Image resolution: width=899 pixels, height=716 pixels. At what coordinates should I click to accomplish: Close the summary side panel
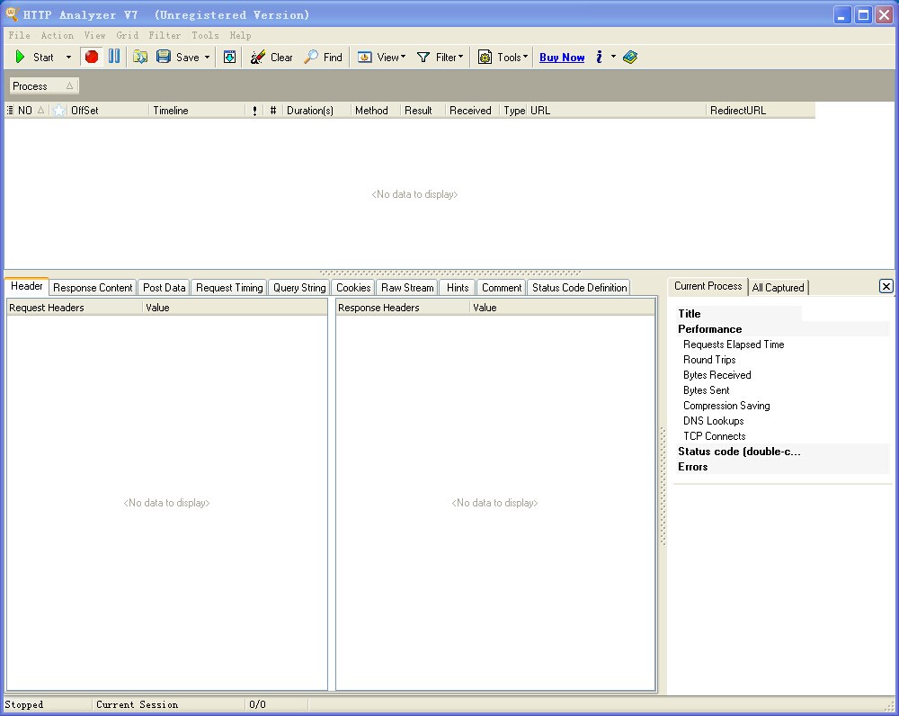(886, 286)
